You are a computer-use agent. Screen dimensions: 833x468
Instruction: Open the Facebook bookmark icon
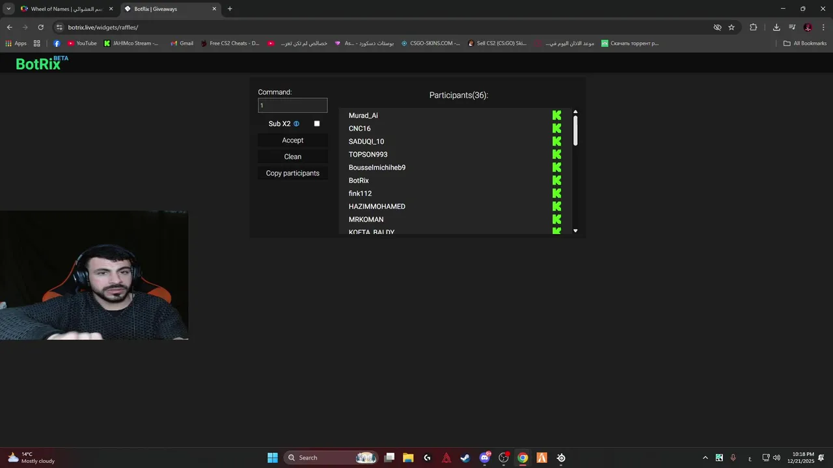point(57,44)
